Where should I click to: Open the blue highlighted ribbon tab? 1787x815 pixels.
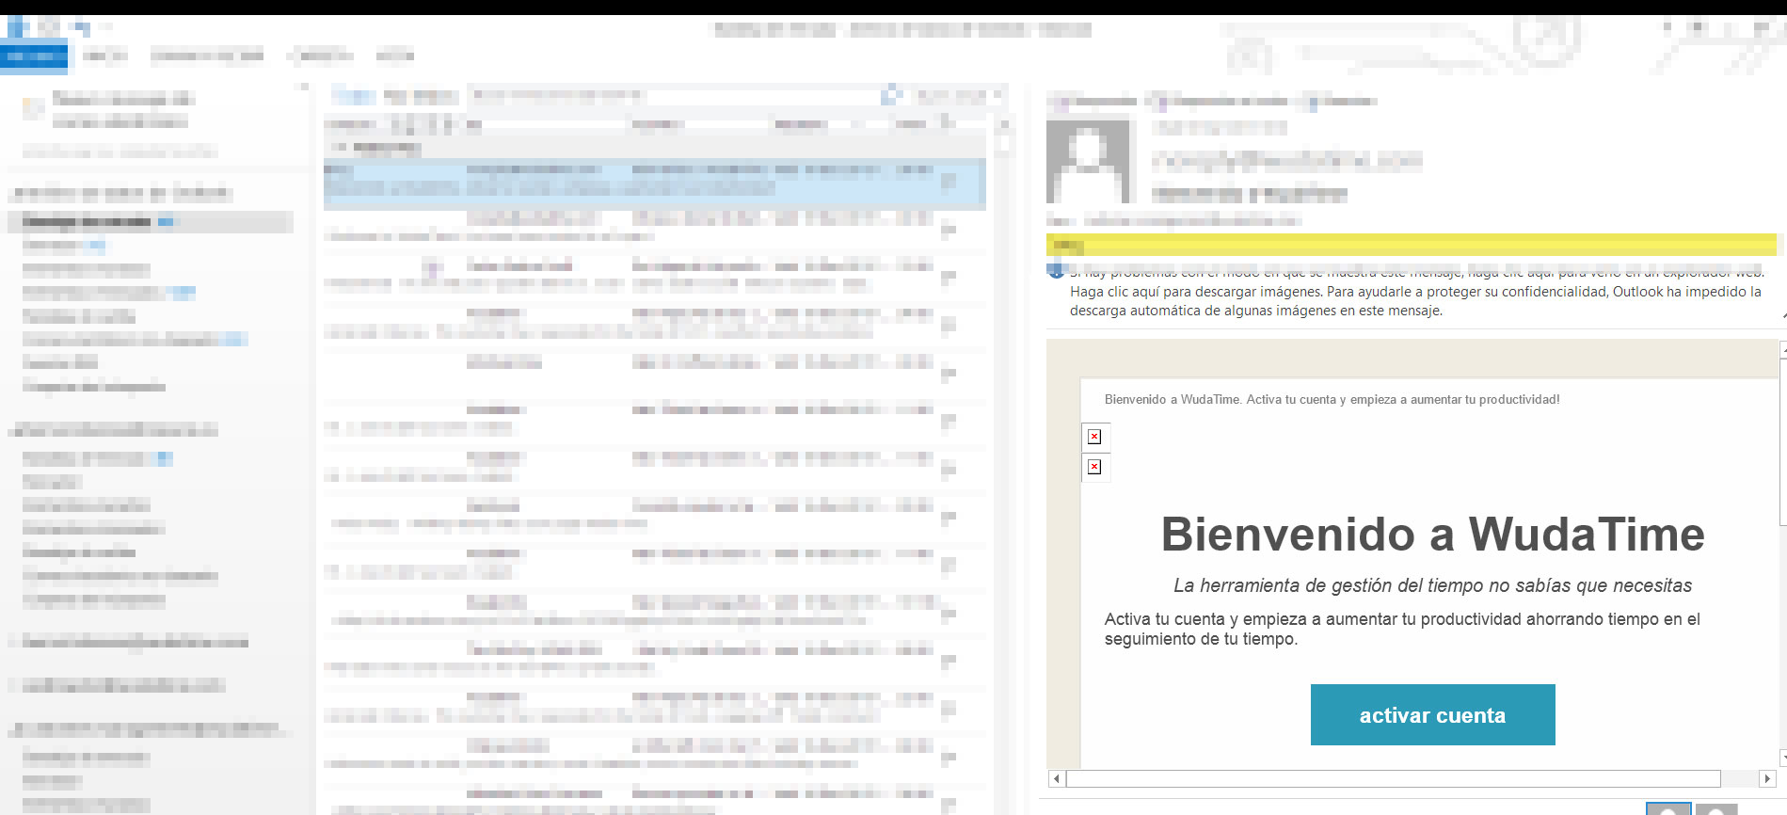point(34,56)
